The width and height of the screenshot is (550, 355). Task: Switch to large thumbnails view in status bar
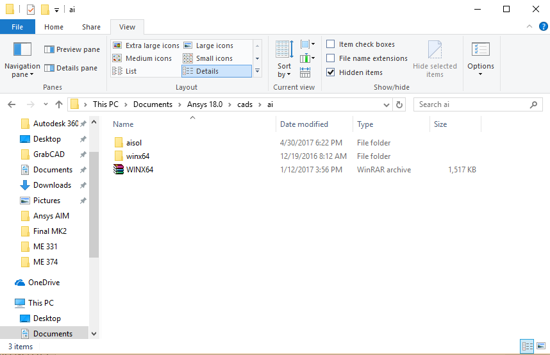click(541, 346)
